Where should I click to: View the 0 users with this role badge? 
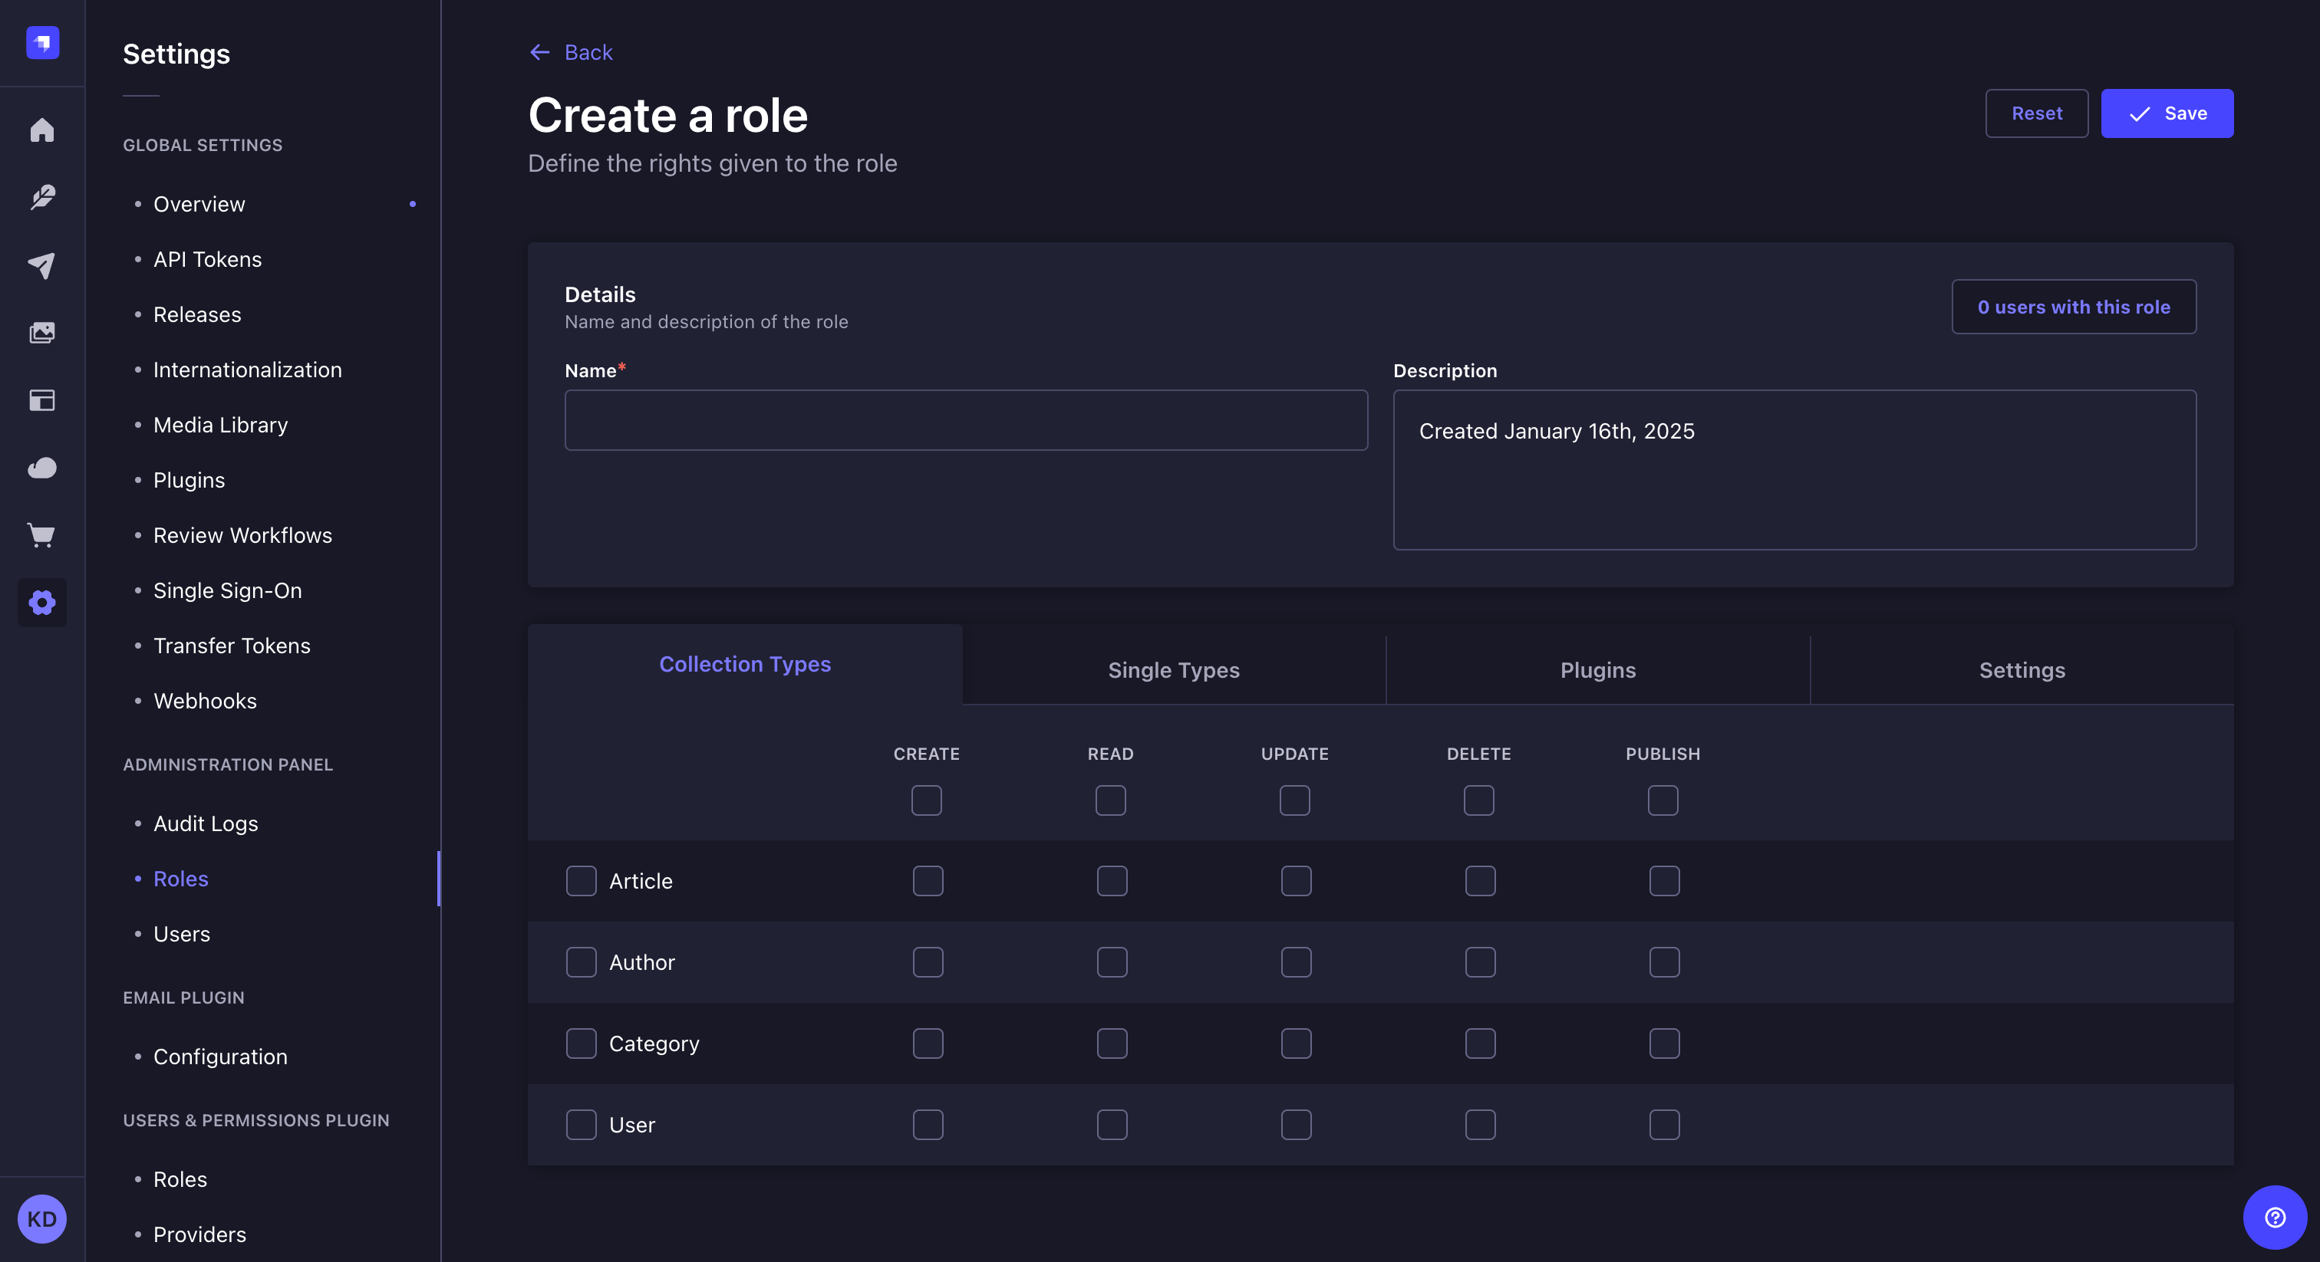2073,307
